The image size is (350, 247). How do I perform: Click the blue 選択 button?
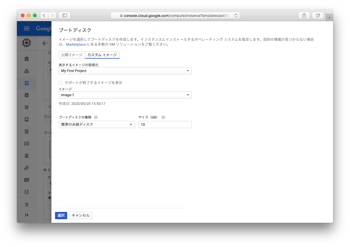coord(61,216)
